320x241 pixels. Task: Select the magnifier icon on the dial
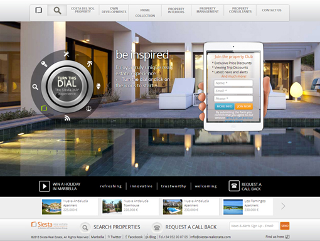click(x=35, y=87)
